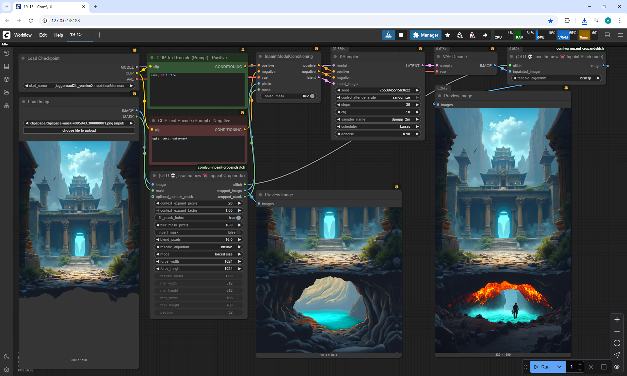Open the workflows folder sidebar icon

(7, 92)
